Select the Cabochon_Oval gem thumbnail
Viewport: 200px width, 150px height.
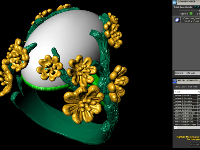coord(177,20)
